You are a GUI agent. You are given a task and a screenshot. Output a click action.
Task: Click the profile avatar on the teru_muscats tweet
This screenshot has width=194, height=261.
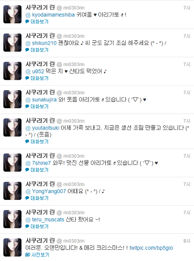pos(13,219)
